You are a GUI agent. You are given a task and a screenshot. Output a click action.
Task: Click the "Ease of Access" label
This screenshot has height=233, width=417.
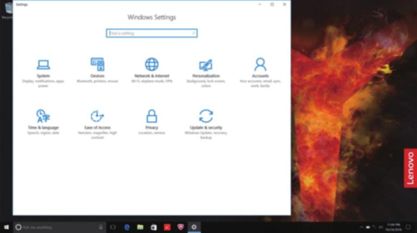point(97,127)
